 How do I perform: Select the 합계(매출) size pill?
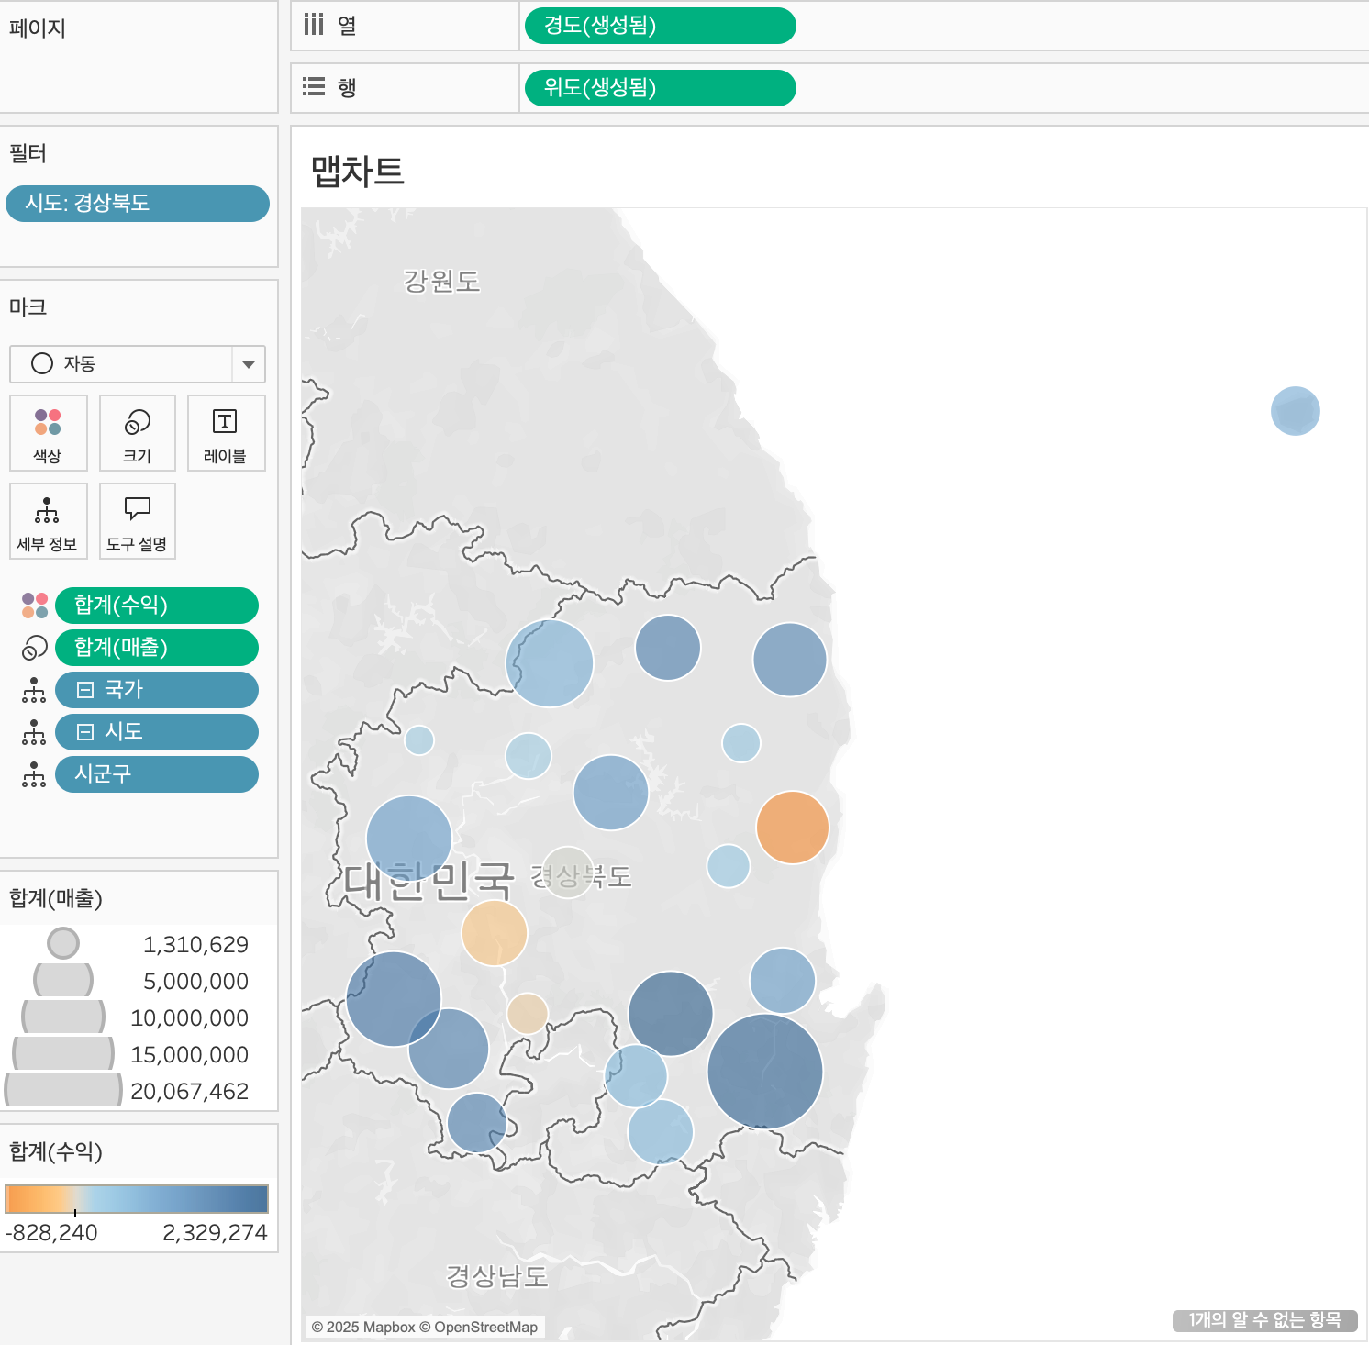click(x=157, y=648)
